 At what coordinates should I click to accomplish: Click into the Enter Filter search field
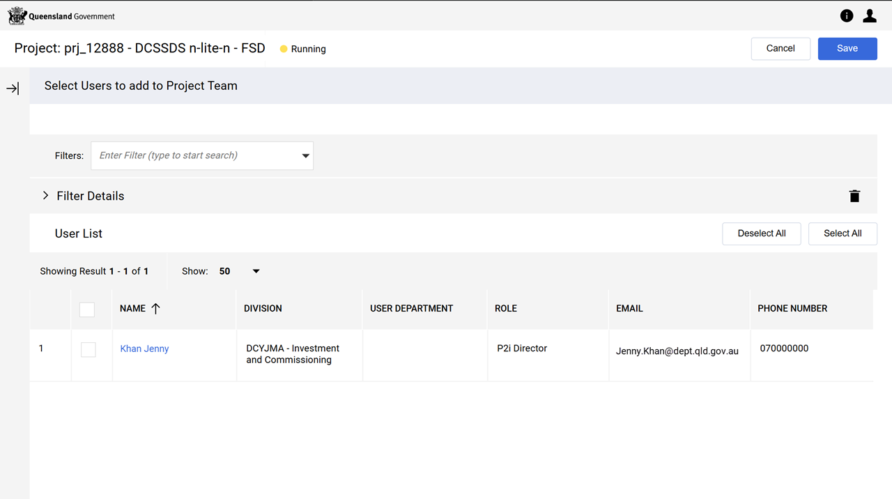(x=195, y=156)
